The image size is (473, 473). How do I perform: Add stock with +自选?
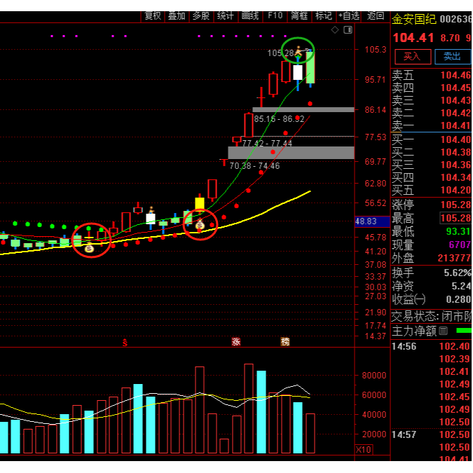[x=349, y=15]
